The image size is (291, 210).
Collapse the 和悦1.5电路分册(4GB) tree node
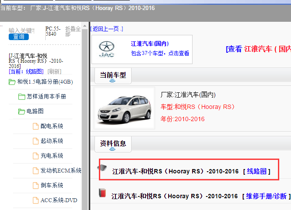(45, 82)
